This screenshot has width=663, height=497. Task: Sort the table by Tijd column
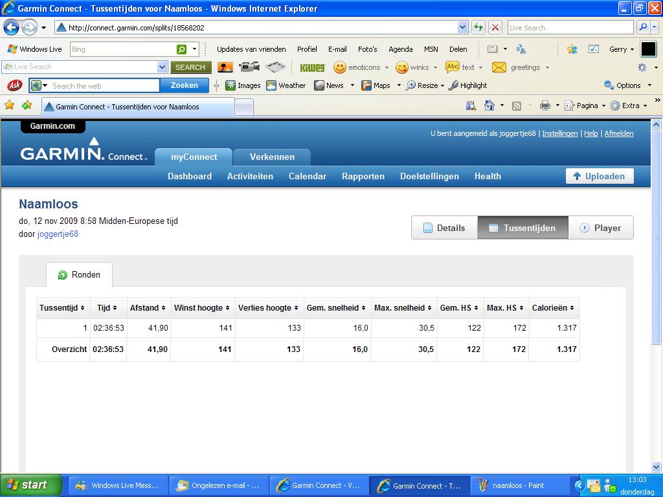pyautogui.click(x=107, y=307)
